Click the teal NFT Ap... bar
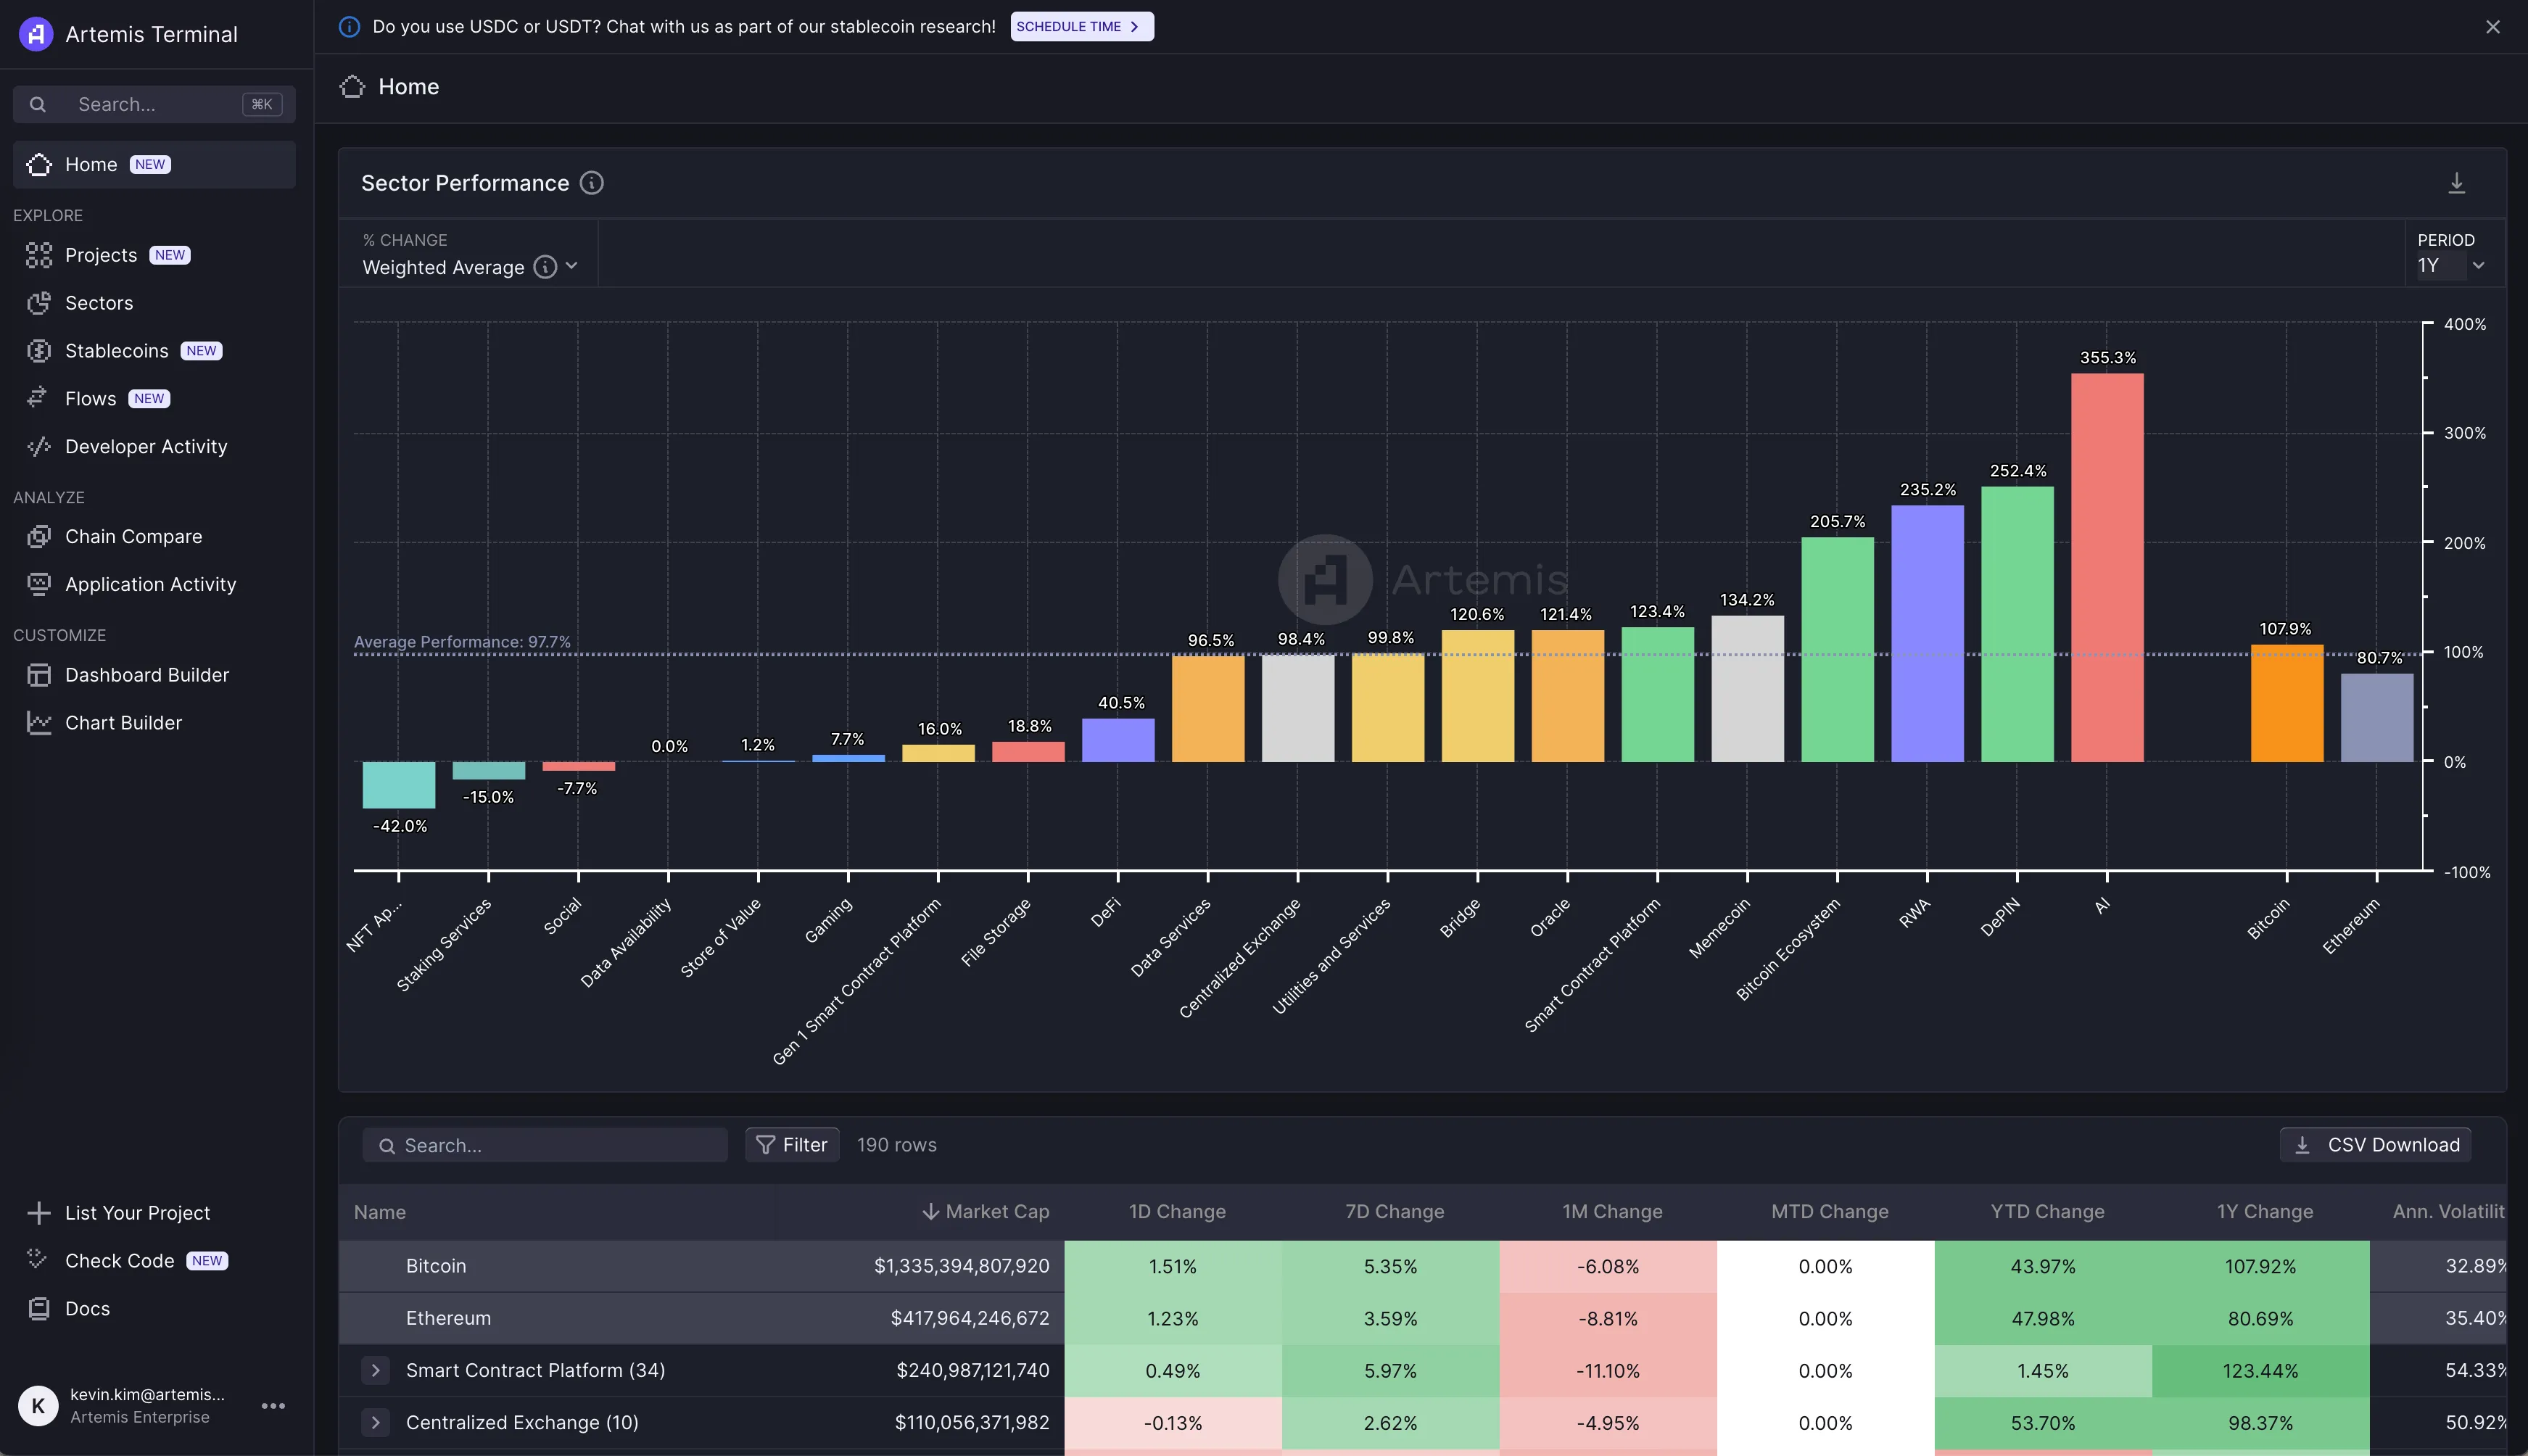This screenshot has height=1456, width=2528. [x=398, y=785]
